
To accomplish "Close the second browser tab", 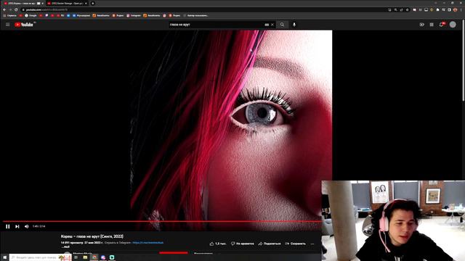I will pos(86,3).
